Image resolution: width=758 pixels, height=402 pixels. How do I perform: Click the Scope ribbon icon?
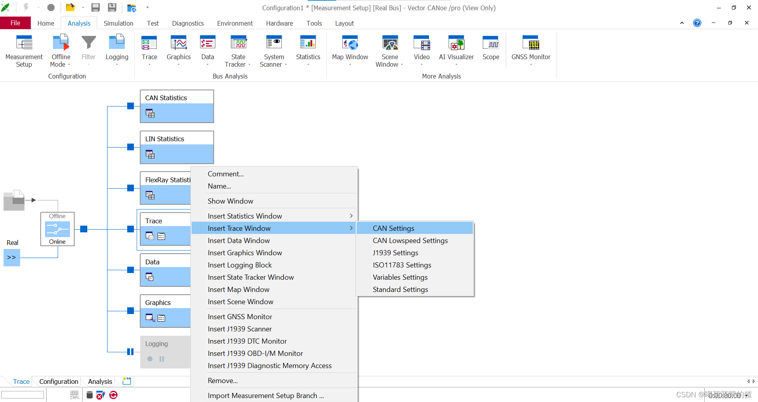click(x=491, y=43)
